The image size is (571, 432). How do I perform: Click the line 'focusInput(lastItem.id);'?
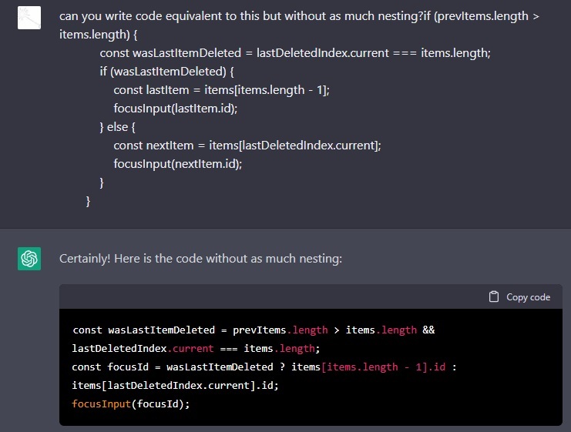pyautogui.click(x=176, y=109)
